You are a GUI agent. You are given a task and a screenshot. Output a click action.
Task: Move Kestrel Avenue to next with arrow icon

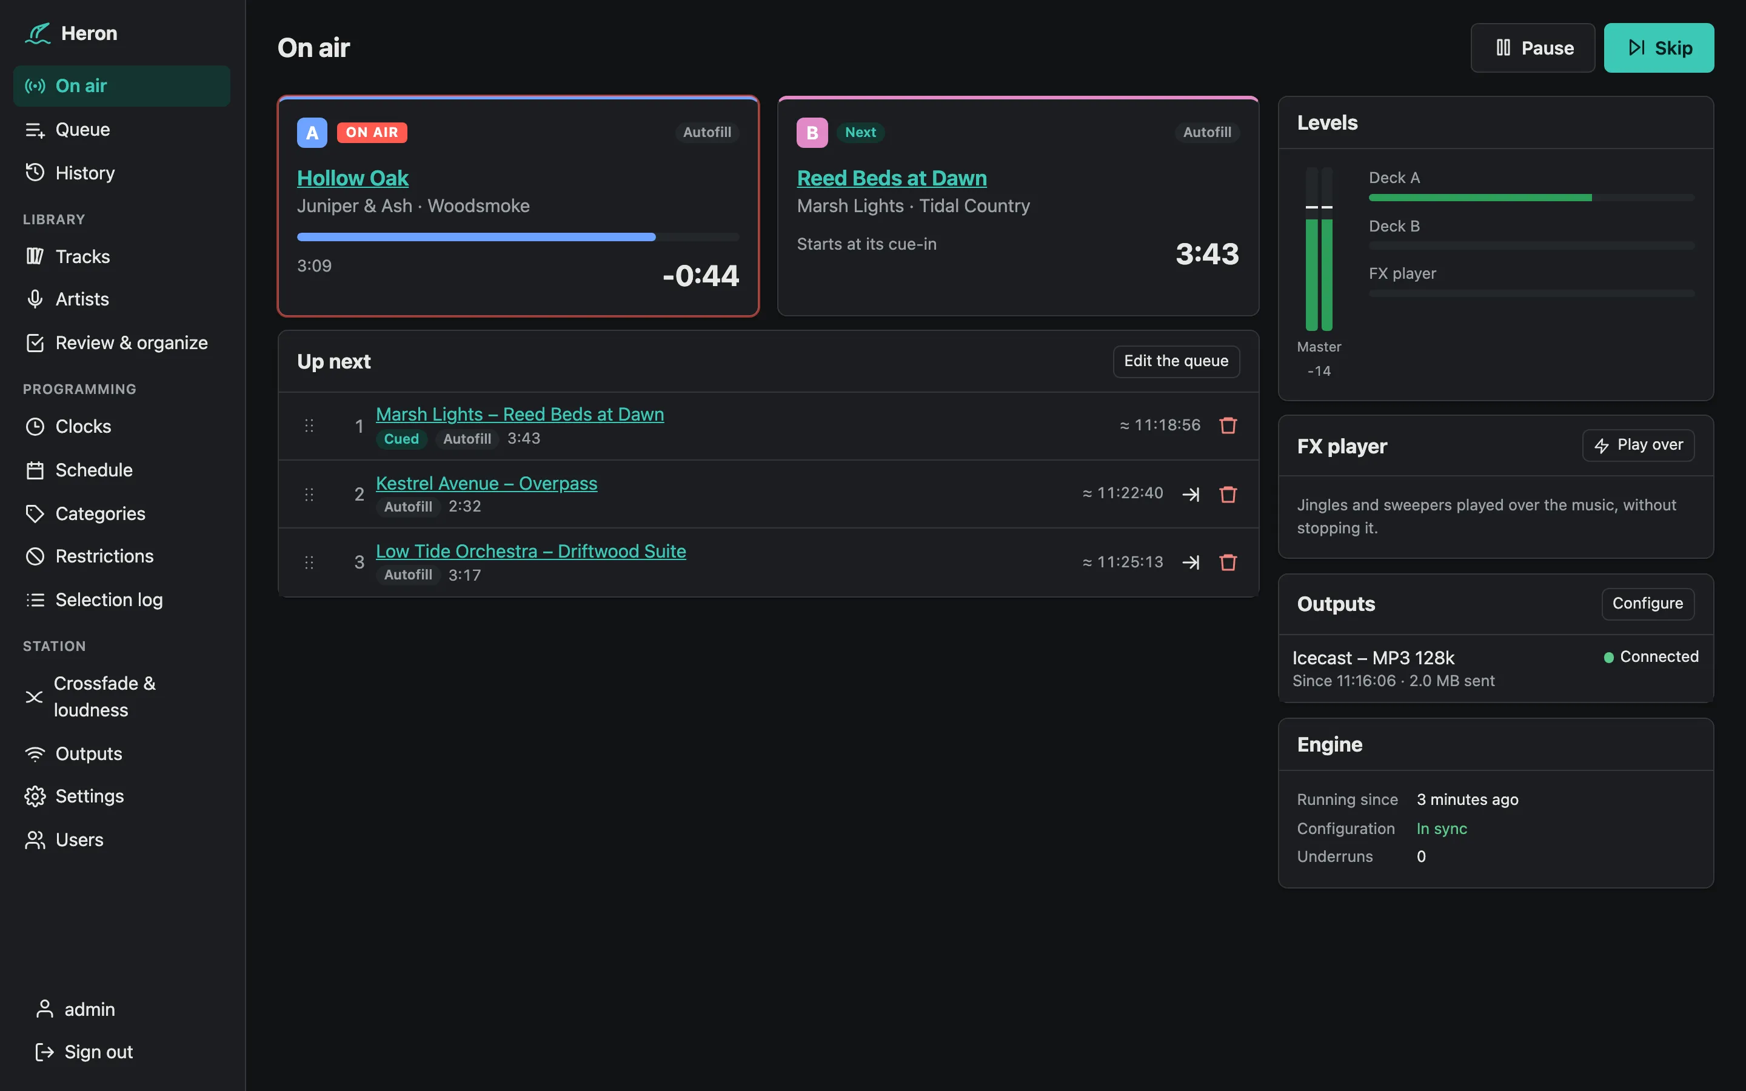pyautogui.click(x=1191, y=494)
